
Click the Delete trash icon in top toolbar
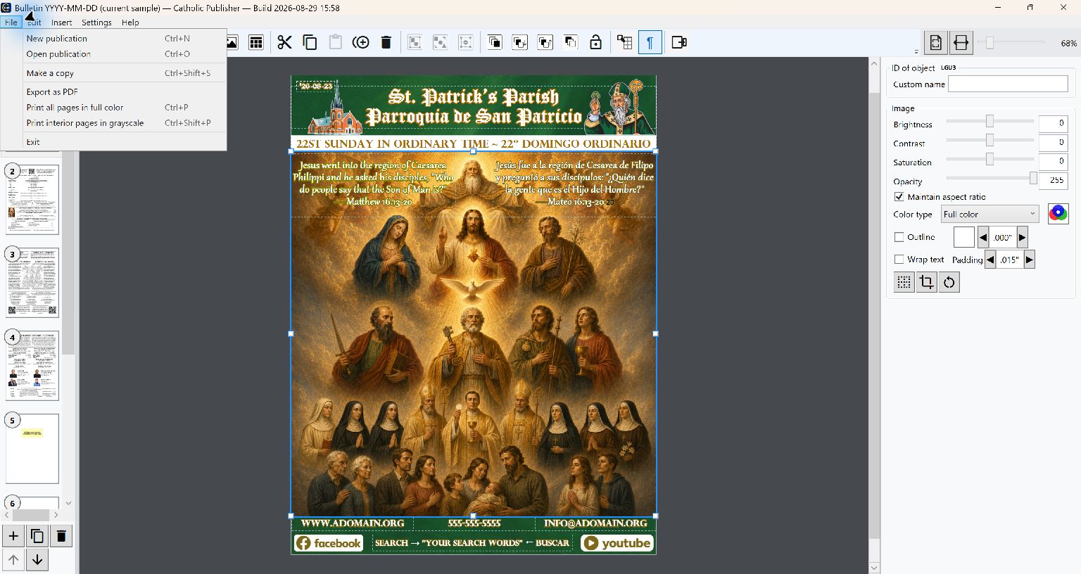(386, 42)
